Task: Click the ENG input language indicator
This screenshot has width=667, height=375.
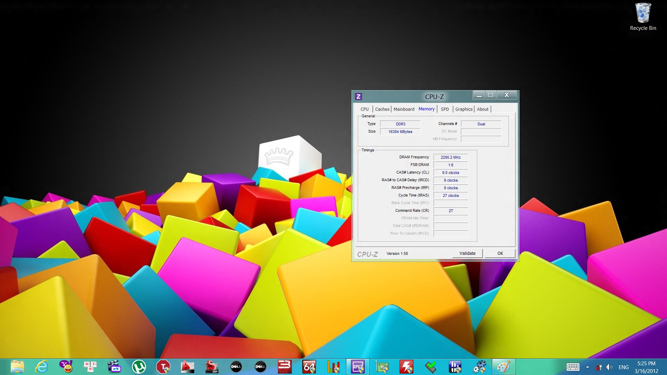Action: pos(624,367)
